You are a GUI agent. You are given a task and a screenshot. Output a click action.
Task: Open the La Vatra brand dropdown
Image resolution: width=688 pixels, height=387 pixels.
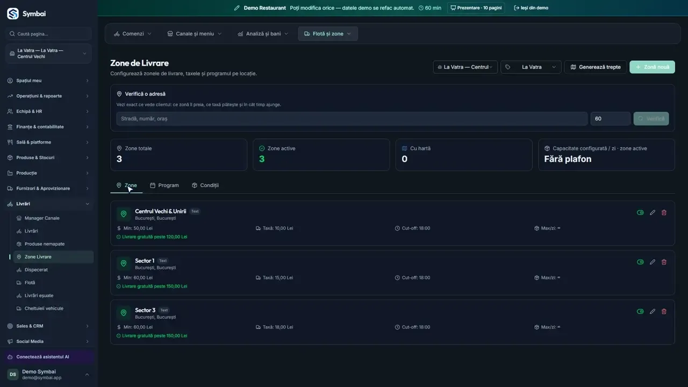click(x=531, y=67)
